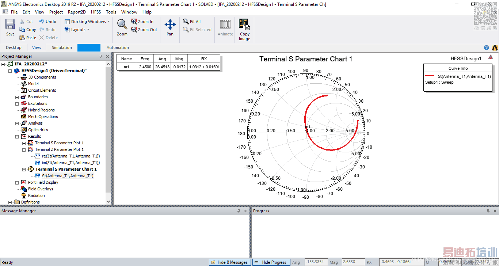
Task: Open the HFSS menu
Action: point(96,12)
